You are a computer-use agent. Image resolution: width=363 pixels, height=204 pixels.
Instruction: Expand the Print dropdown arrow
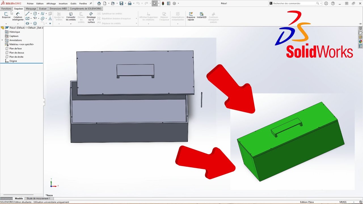(x=134, y=3)
